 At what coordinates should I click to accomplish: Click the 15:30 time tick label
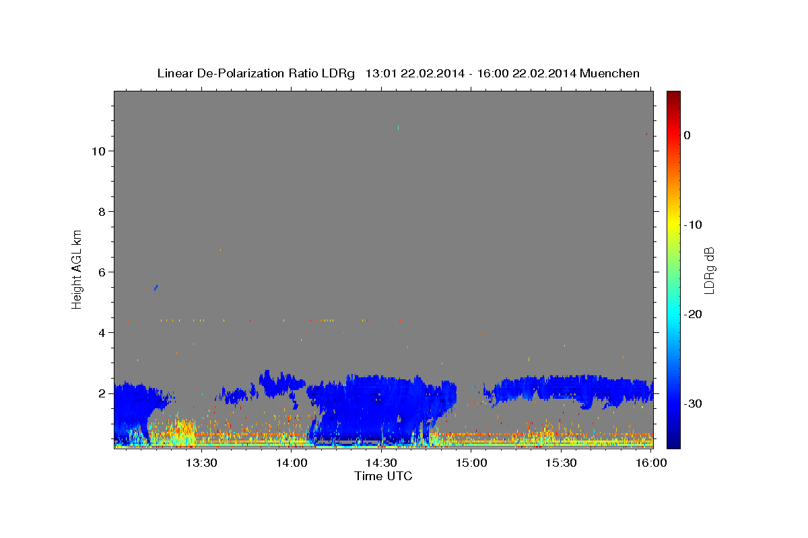[561, 463]
